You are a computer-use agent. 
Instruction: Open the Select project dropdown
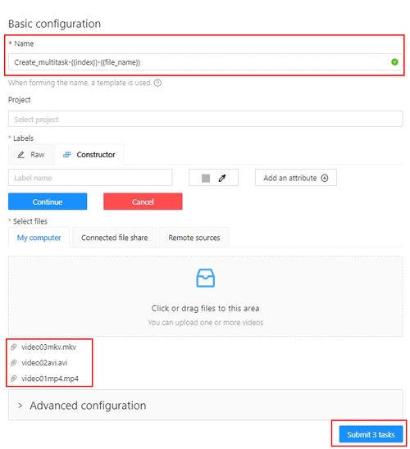(x=206, y=119)
